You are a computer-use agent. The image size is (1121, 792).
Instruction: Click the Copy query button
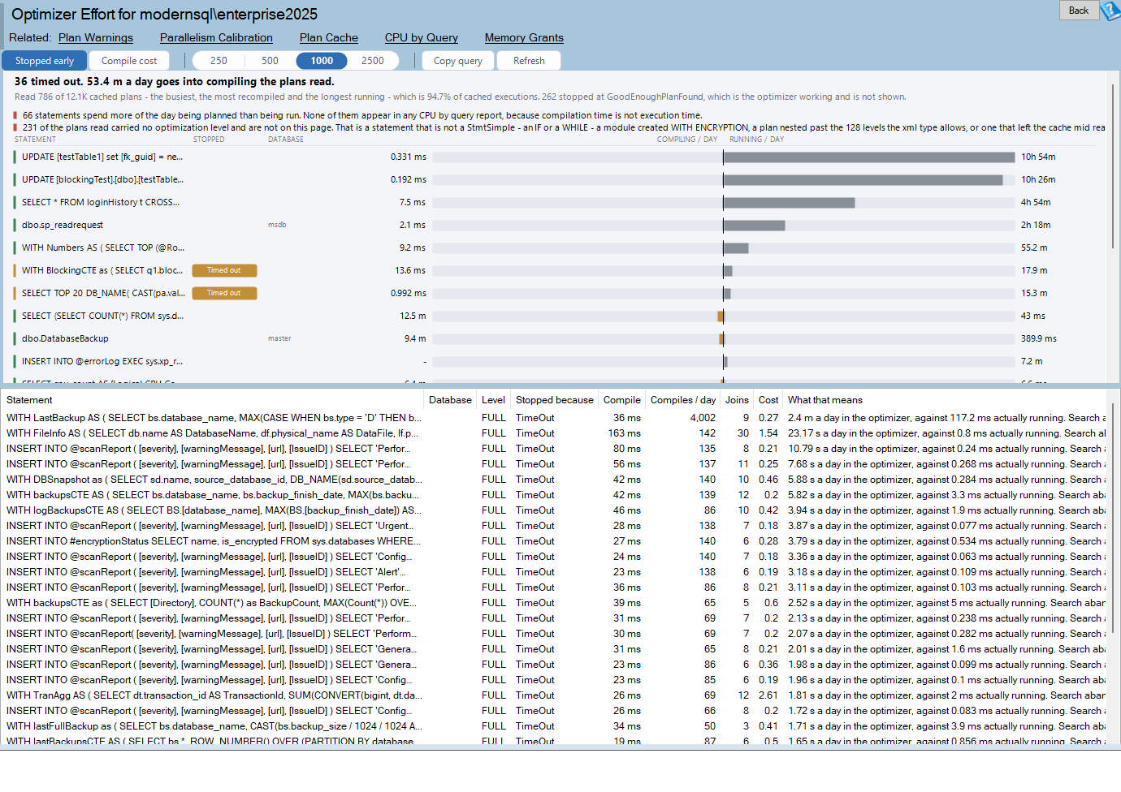[x=457, y=61]
